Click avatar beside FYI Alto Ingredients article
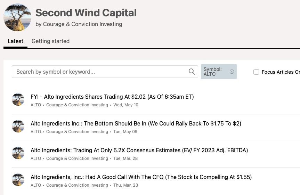This screenshot has width=300, height=195. (x=18, y=99)
